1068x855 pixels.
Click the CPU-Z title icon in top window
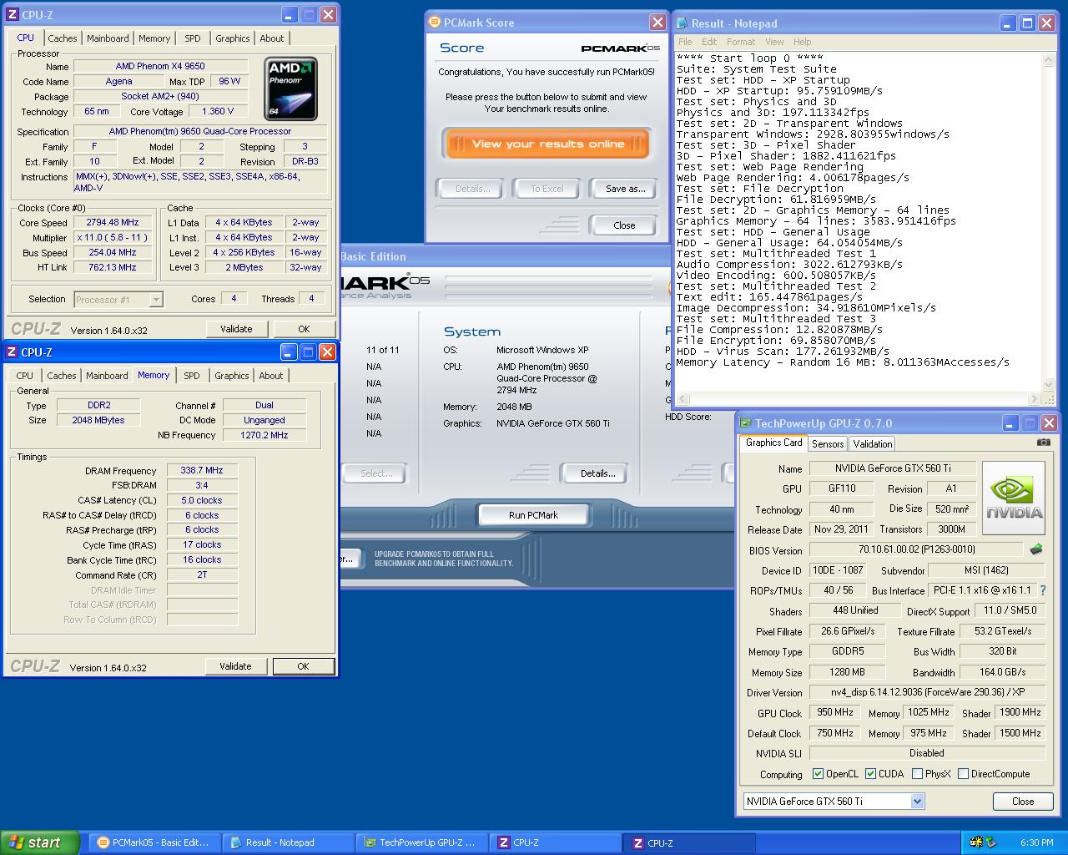coord(12,15)
